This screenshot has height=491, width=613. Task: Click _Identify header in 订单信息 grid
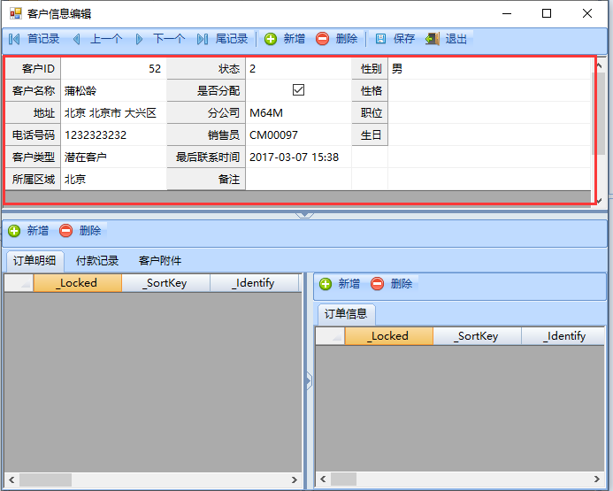click(563, 336)
